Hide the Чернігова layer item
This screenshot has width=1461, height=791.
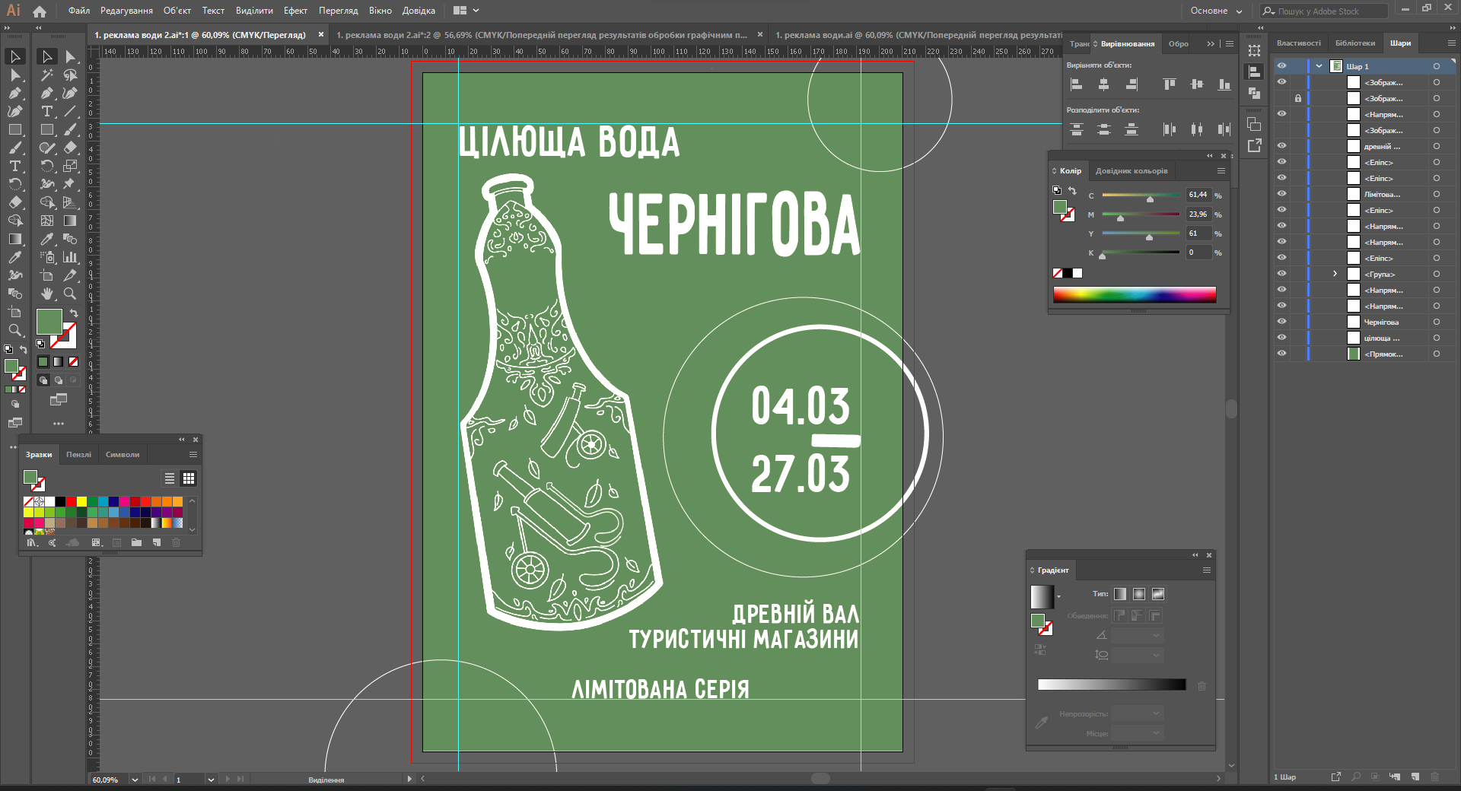click(x=1281, y=322)
